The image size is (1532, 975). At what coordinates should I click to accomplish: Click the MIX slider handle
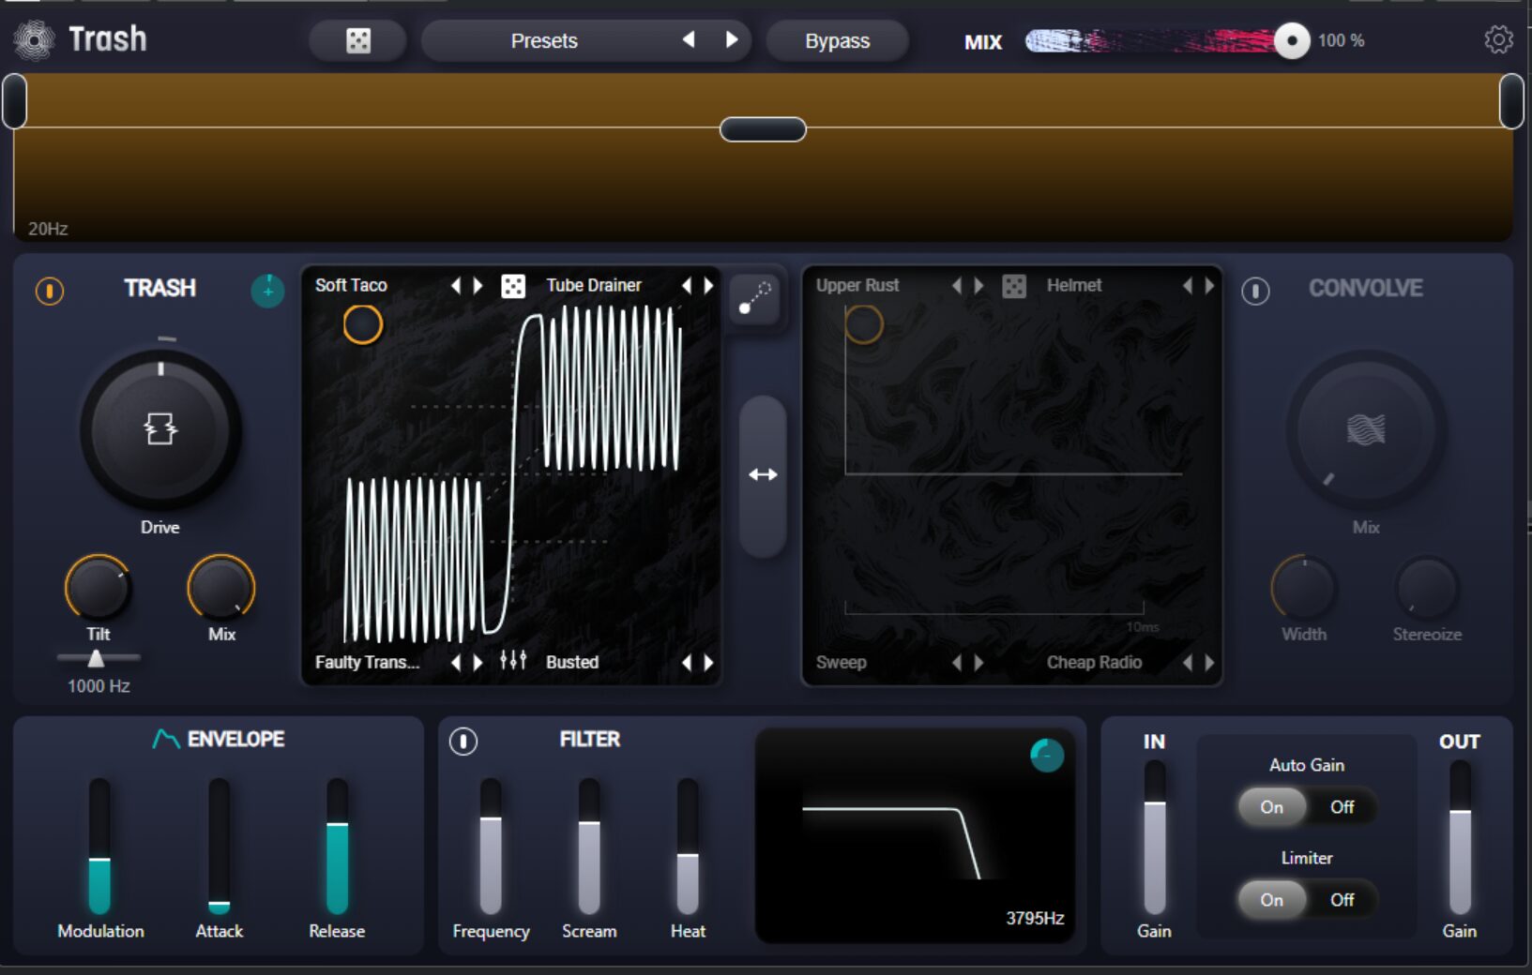1292,40
